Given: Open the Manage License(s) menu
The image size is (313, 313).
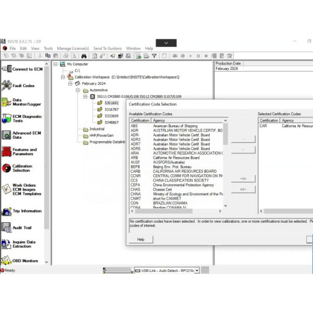Looking at the screenshot, I should (73, 49).
